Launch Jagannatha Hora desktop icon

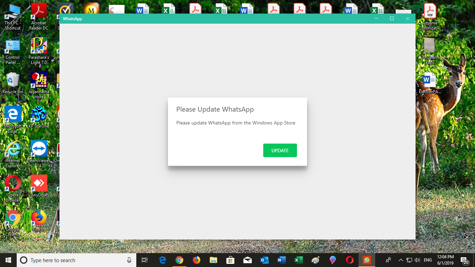click(x=39, y=85)
